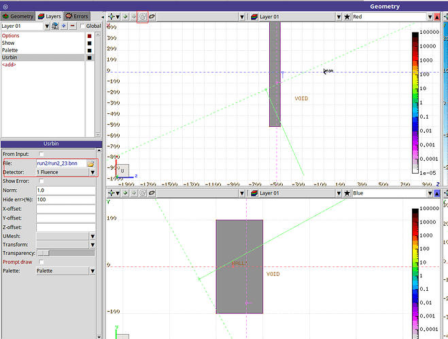Expand the Palette dropdown in Usrbin panel
The height and width of the screenshot is (339, 448).
point(66,271)
